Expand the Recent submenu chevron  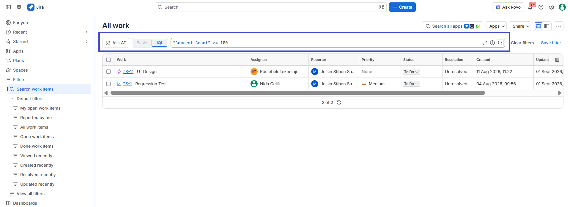(x=86, y=32)
